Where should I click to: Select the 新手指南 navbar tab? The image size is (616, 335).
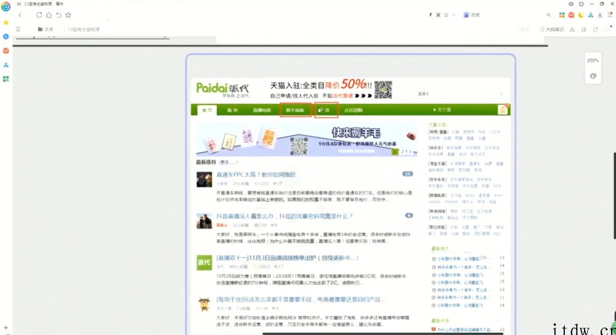pyautogui.click(x=295, y=110)
